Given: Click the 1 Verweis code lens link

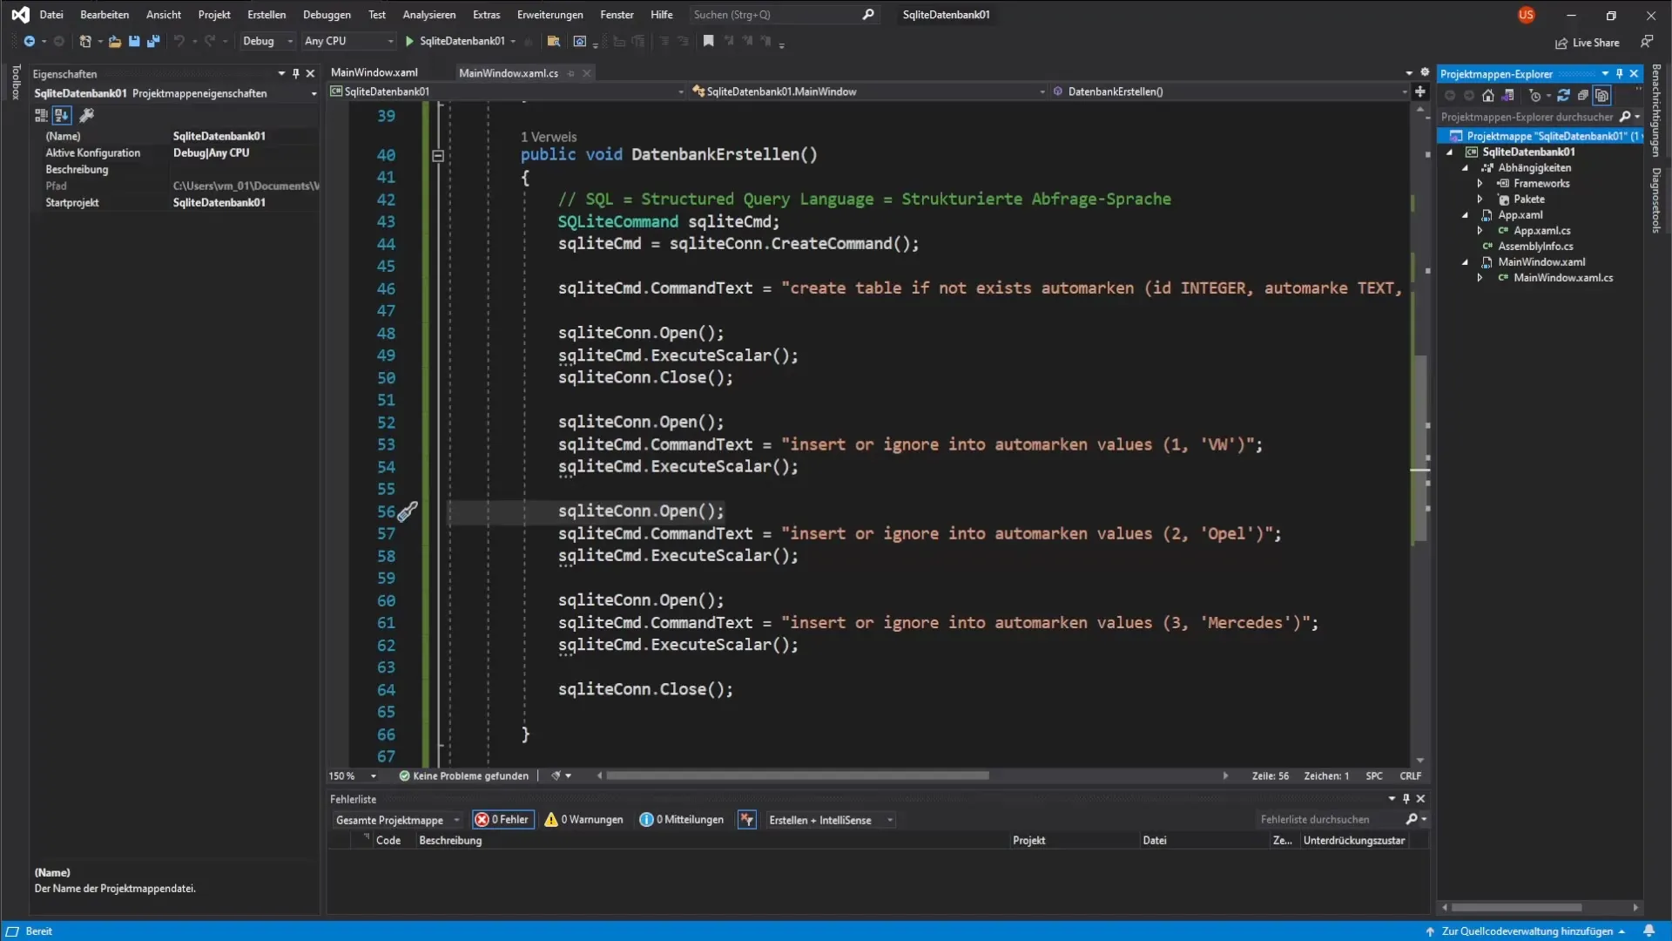Looking at the screenshot, I should click(549, 137).
